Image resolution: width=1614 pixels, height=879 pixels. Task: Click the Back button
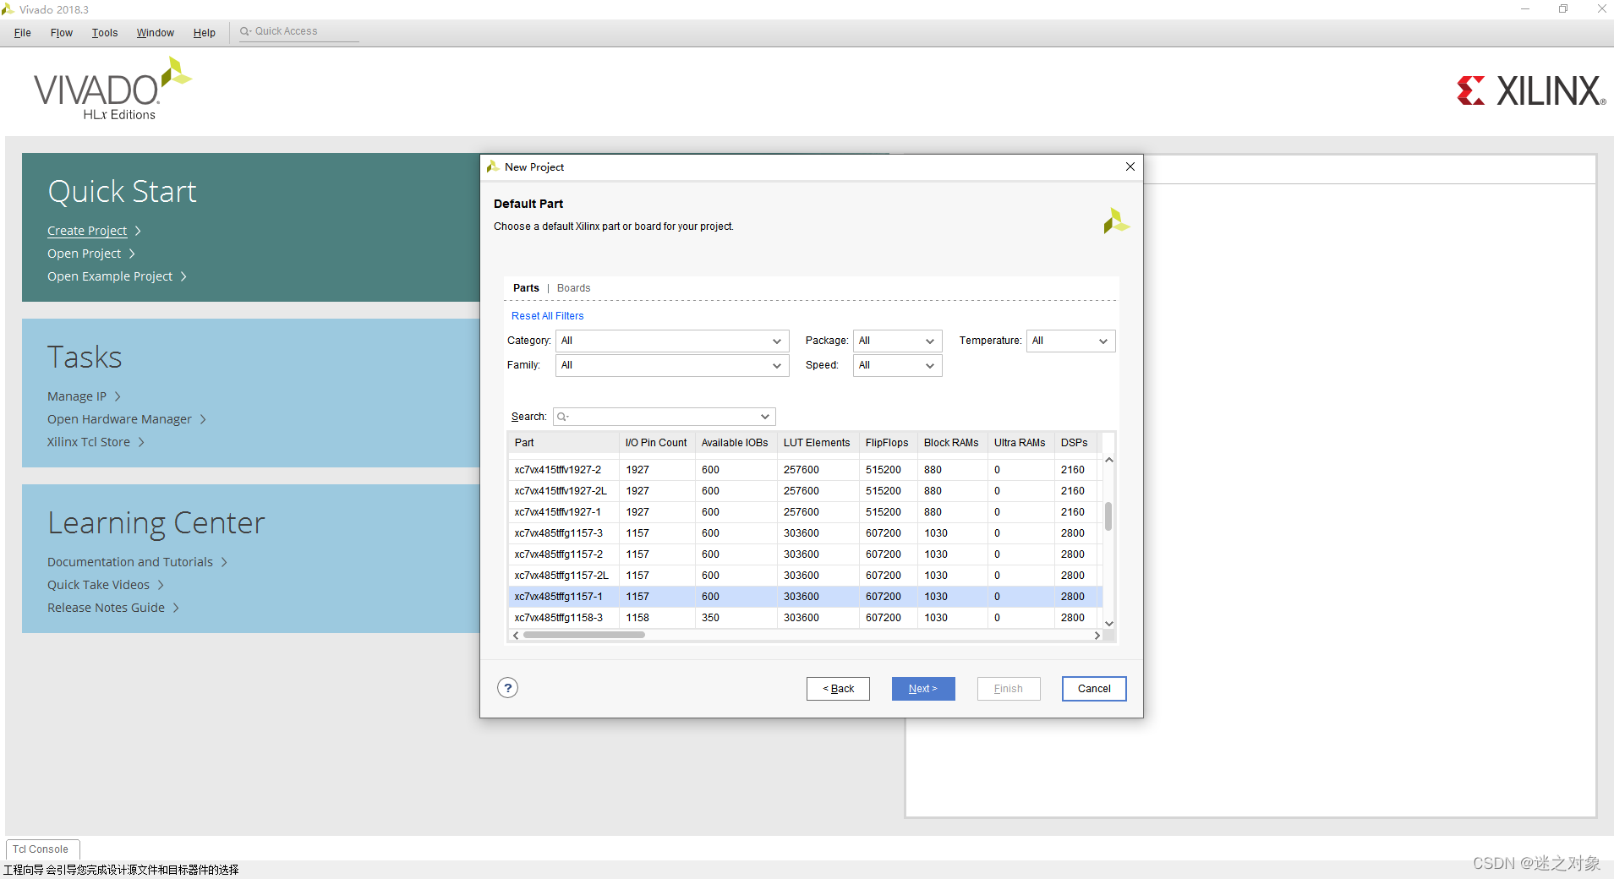coord(838,689)
